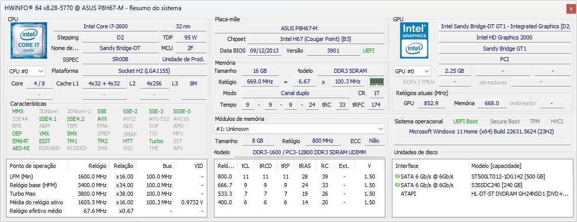Click green status icon beside S3SSDC240 drive

pyautogui.click(x=397, y=185)
